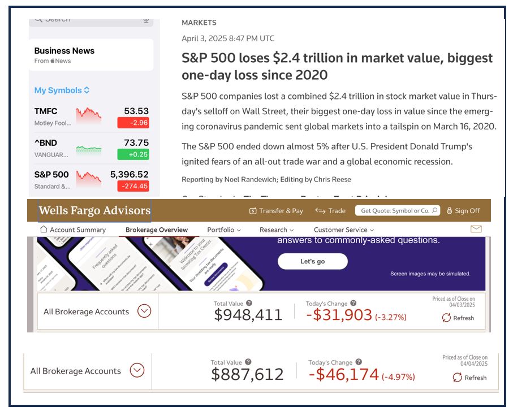Click the home icon beside Account Summary
513x411 pixels.
44,230
